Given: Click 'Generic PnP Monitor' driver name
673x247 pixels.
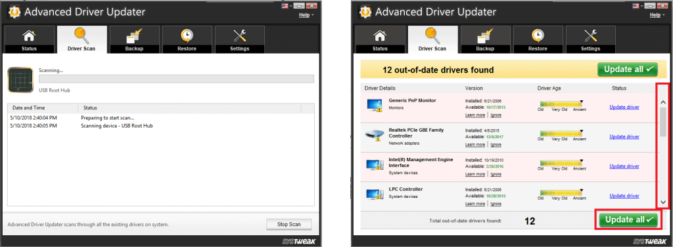Looking at the screenshot, I should [412, 100].
